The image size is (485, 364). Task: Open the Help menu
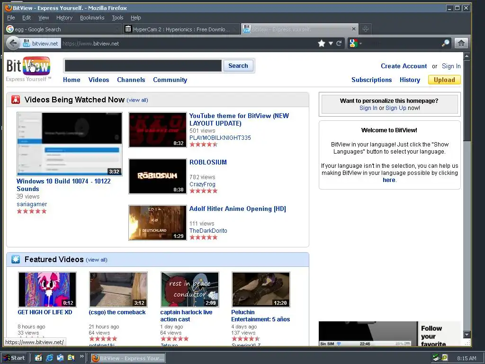(x=136, y=18)
